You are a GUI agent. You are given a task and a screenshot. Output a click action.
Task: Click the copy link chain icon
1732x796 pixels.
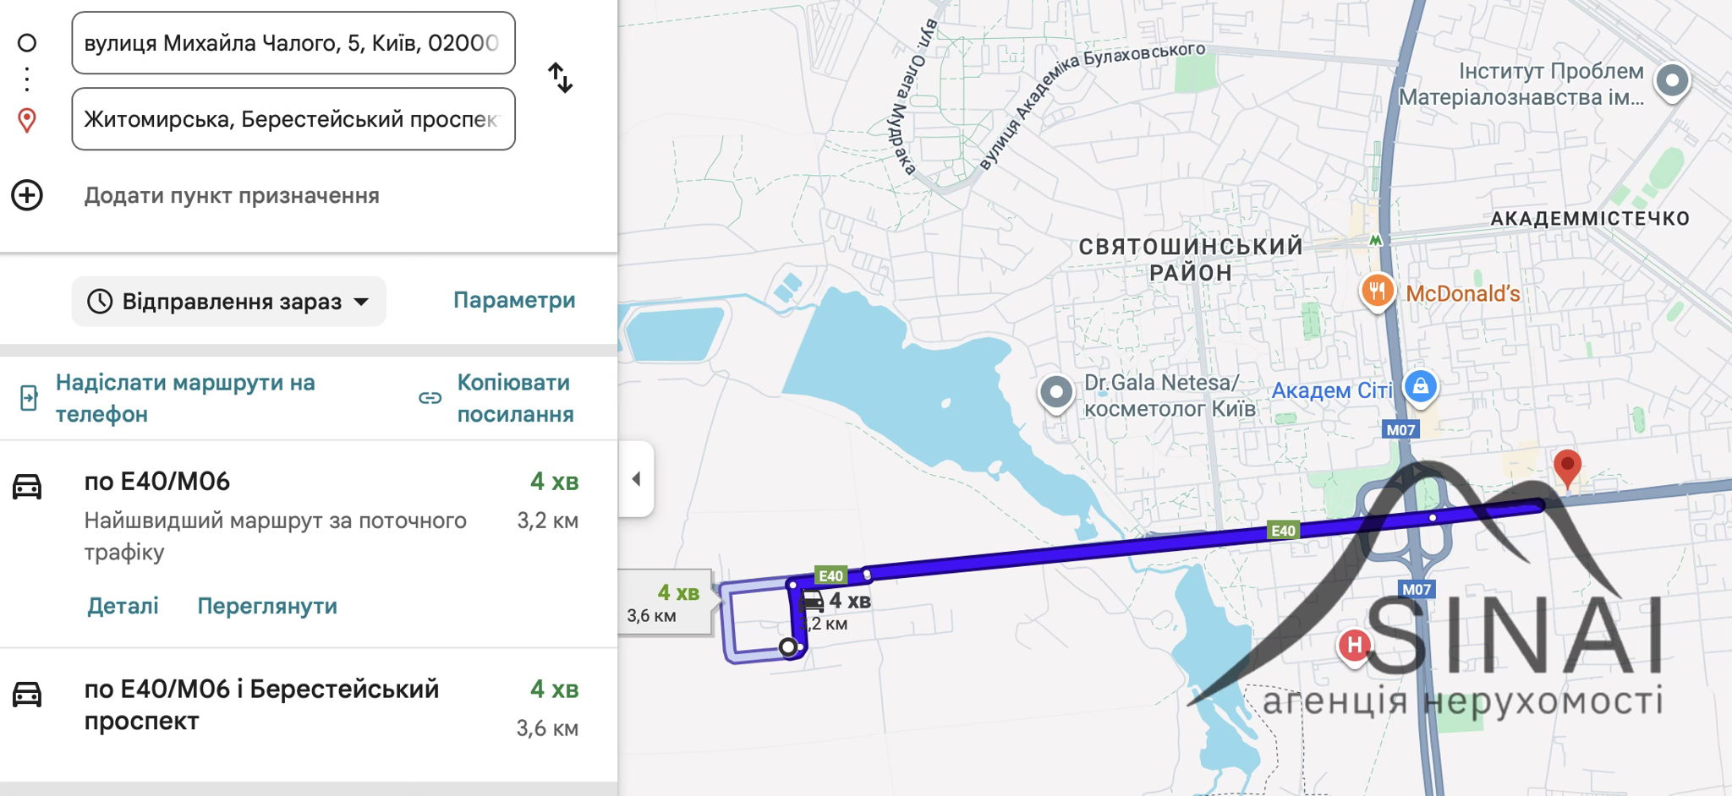(430, 397)
